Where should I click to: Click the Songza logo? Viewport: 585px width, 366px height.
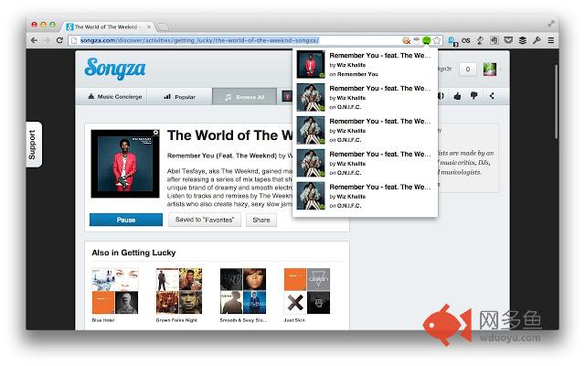(115, 69)
